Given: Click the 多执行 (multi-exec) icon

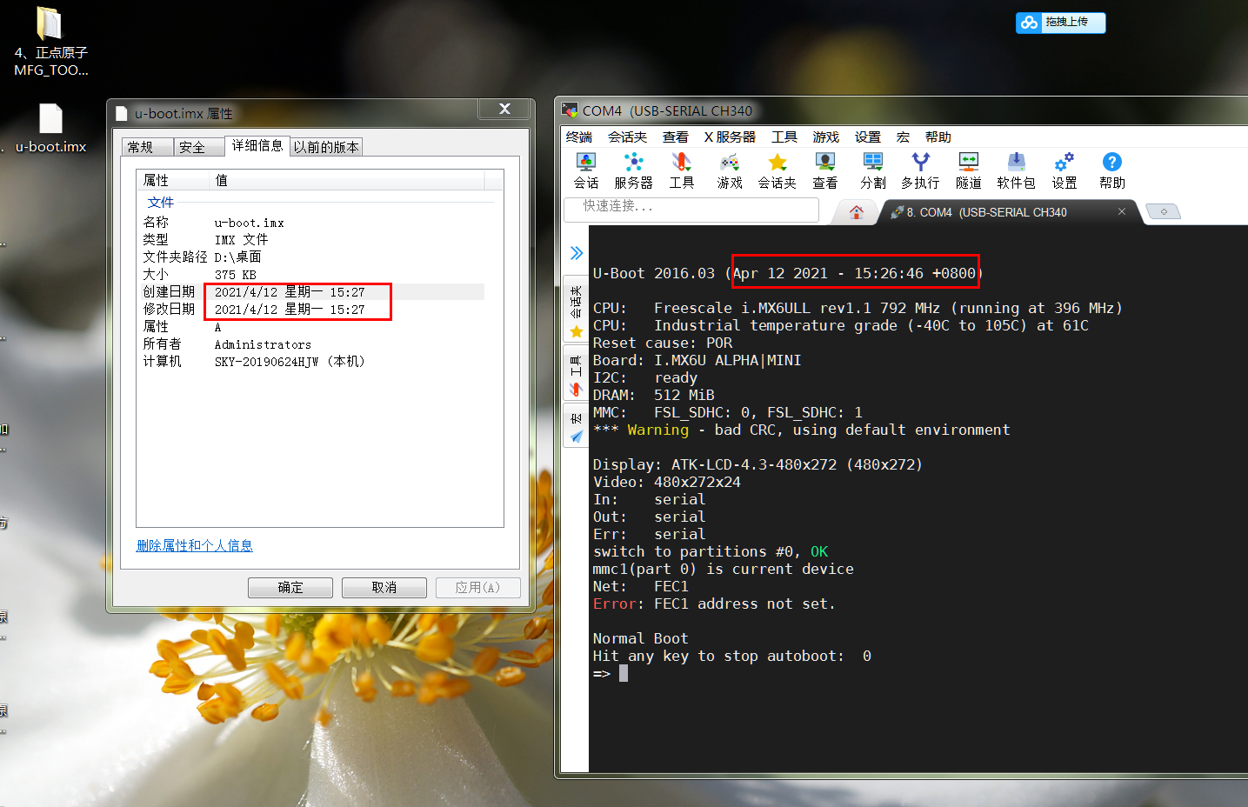Looking at the screenshot, I should tap(920, 170).
